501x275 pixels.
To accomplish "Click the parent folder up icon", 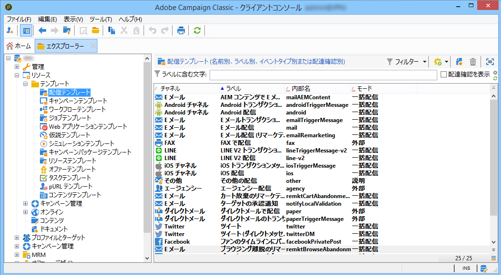I will (67, 31).
